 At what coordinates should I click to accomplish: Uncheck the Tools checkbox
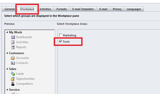tap(61, 41)
